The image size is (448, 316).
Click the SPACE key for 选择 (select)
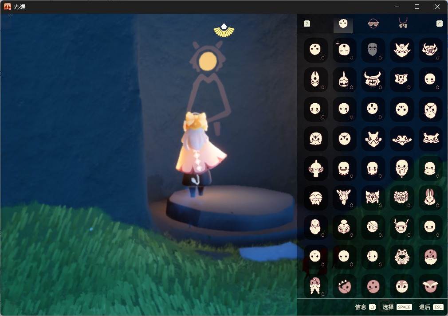[x=404, y=307]
